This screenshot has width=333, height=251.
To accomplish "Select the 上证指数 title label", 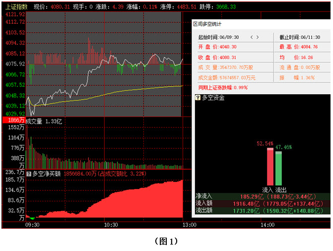I will (16, 7).
